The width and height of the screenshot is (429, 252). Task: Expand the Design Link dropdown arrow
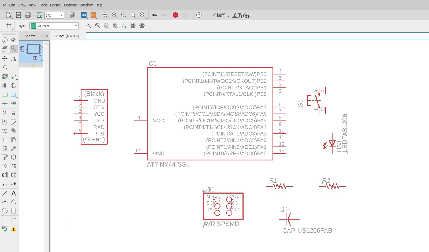click(229, 16)
